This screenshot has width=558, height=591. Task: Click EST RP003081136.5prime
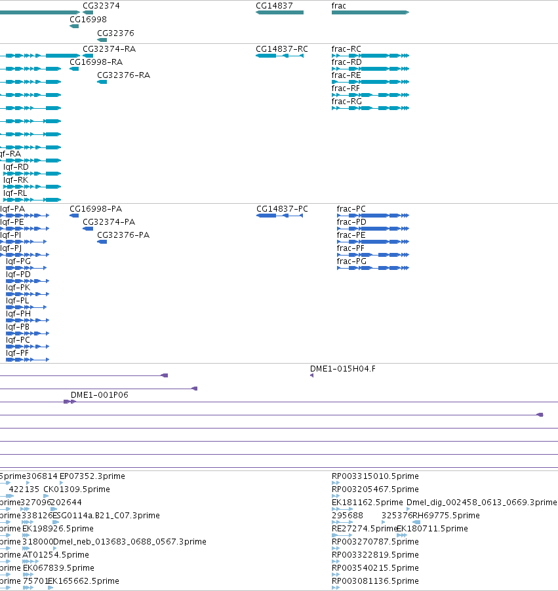click(375, 581)
